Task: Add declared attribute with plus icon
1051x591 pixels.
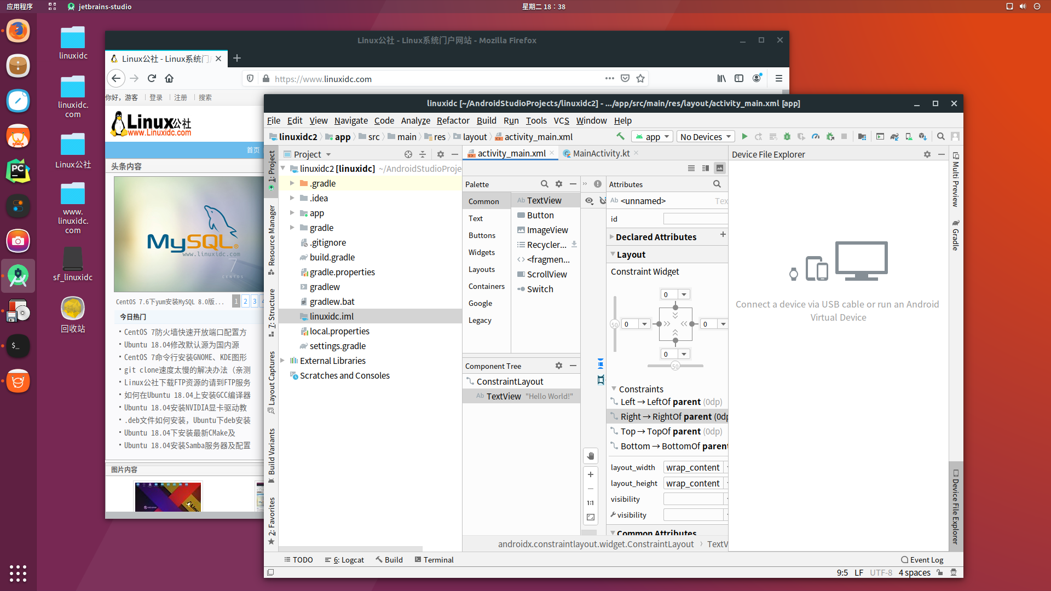Action: pos(723,234)
